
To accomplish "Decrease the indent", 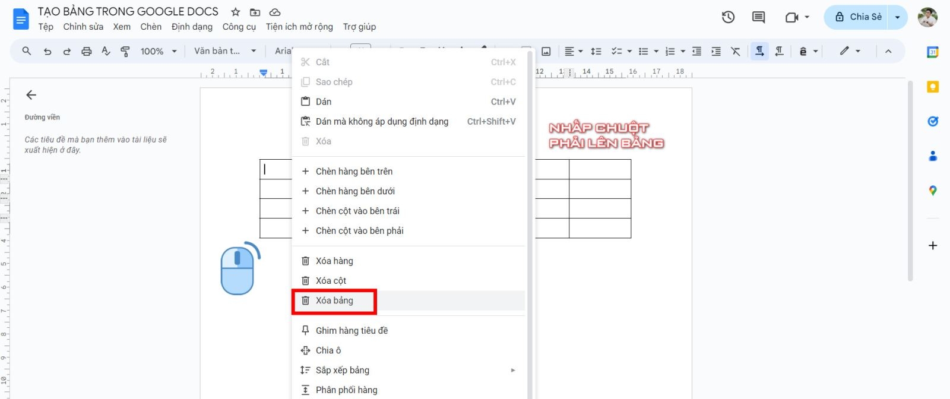I will (x=696, y=52).
